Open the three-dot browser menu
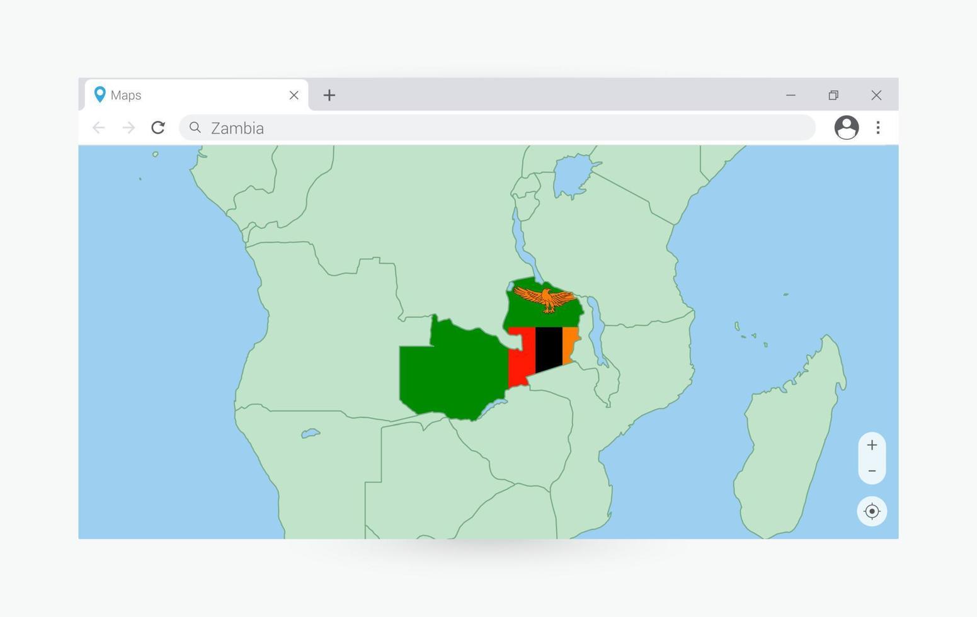The height and width of the screenshot is (617, 977). click(x=877, y=128)
